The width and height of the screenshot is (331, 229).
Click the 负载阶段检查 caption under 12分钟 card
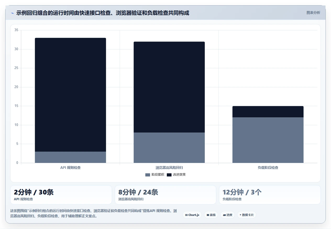(x=232, y=199)
